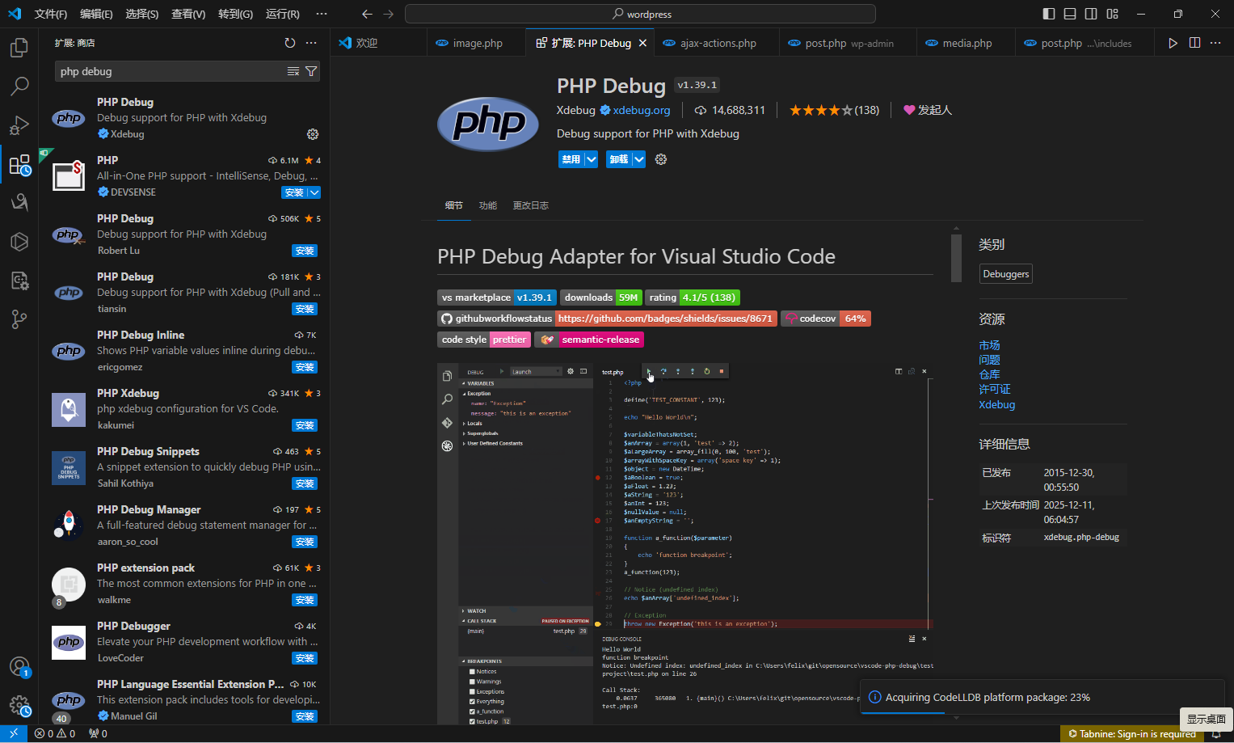
Task: Open Run and Debug view
Action: (x=19, y=125)
